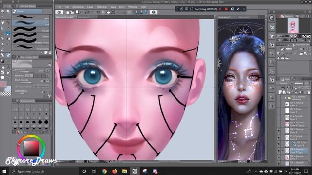This screenshot has width=312, height=175.
Task: Hide Layer 7 Copy with its eye icon
Action: (x=278, y=151)
